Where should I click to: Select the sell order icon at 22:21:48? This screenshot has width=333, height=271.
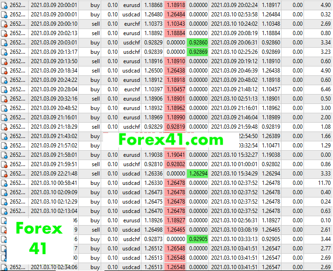point(4,174)
